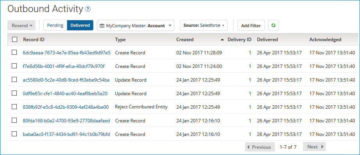Screen dimensions: 360x155
Task: Click Update Record type for 0df9e65c row
Action: pyautogui.click(x=131, y=94)
